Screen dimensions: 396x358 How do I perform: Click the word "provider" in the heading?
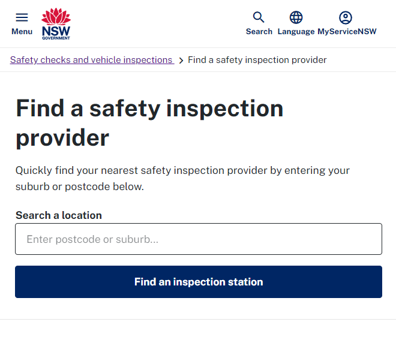tap(62, 138)
